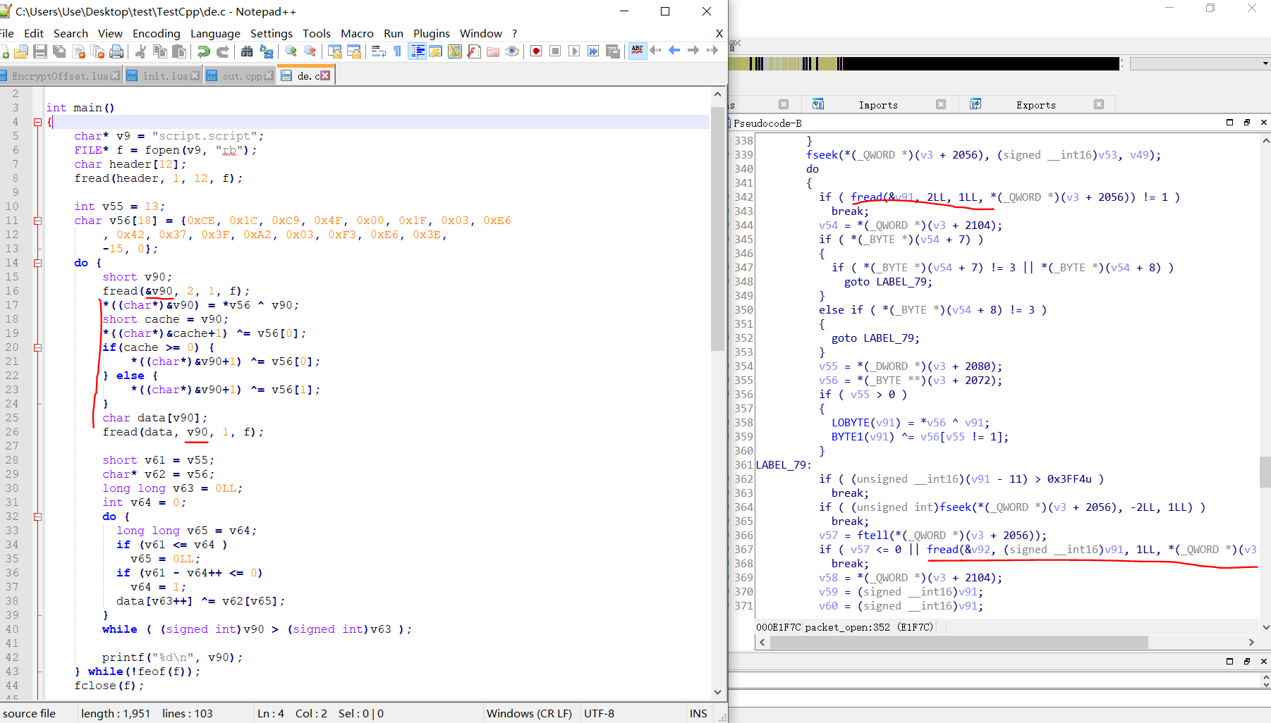Click the Save file icon in toolbar
Viewport: 1271px width, 723px height.
[40, 51]
